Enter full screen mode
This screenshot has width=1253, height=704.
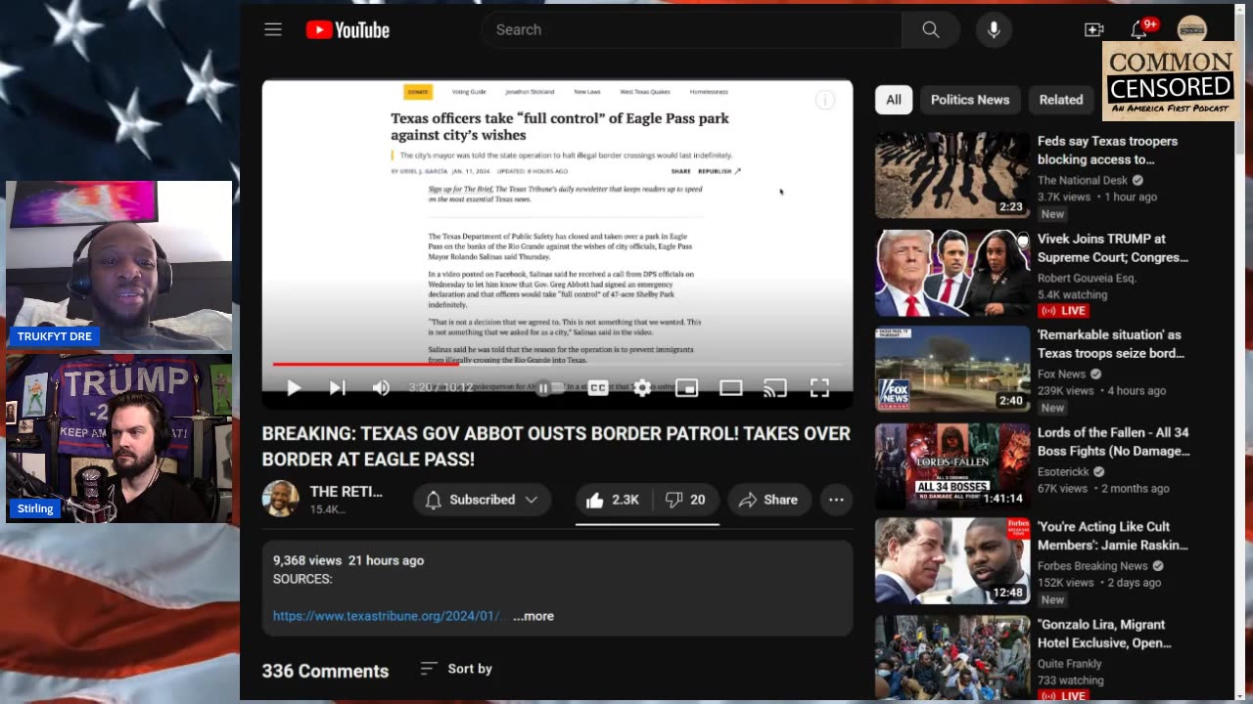[x=819, y=388]
